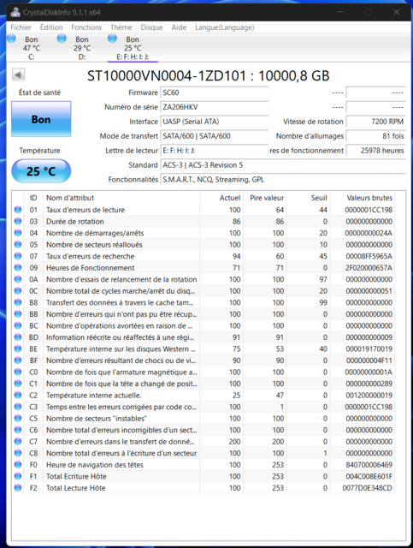This screenshot has height=548, width=413.
Task: Go to previous disk with left arrow
Action: coord(18,74)
